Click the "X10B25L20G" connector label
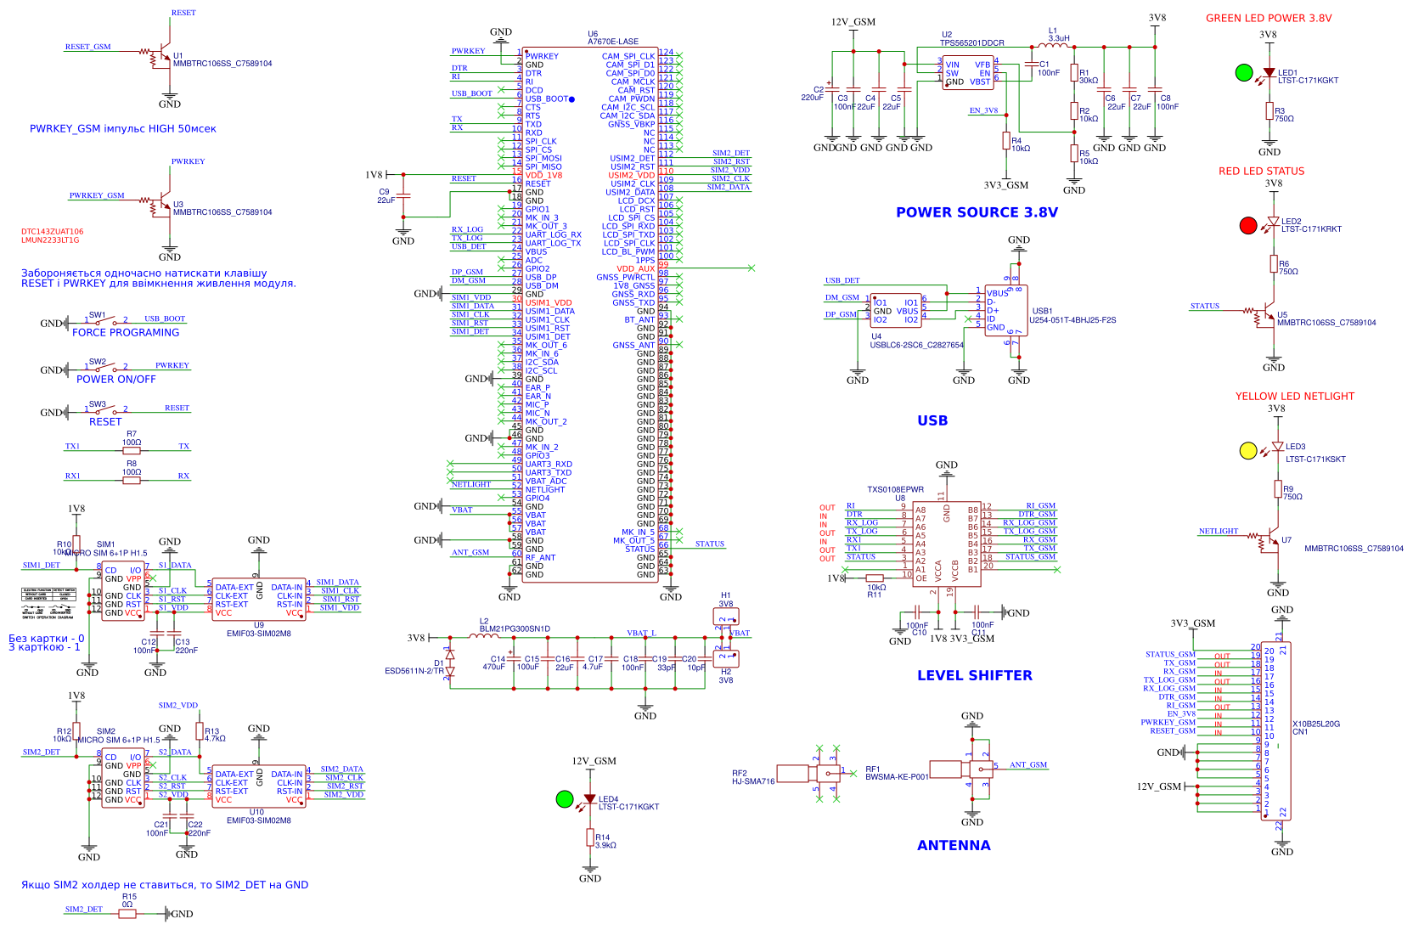The image size is (1413, 930). [1316, 724]
